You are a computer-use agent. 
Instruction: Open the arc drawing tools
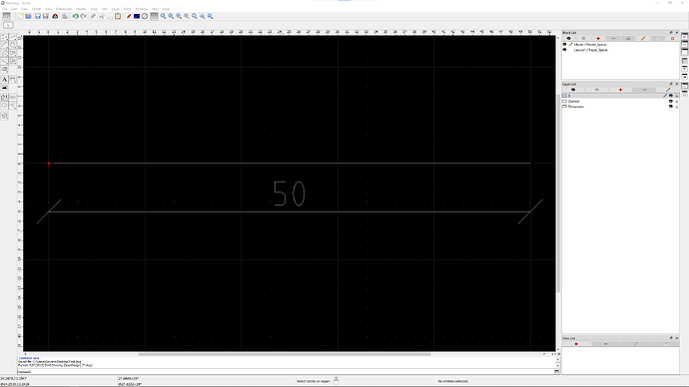tap(5, 45)
